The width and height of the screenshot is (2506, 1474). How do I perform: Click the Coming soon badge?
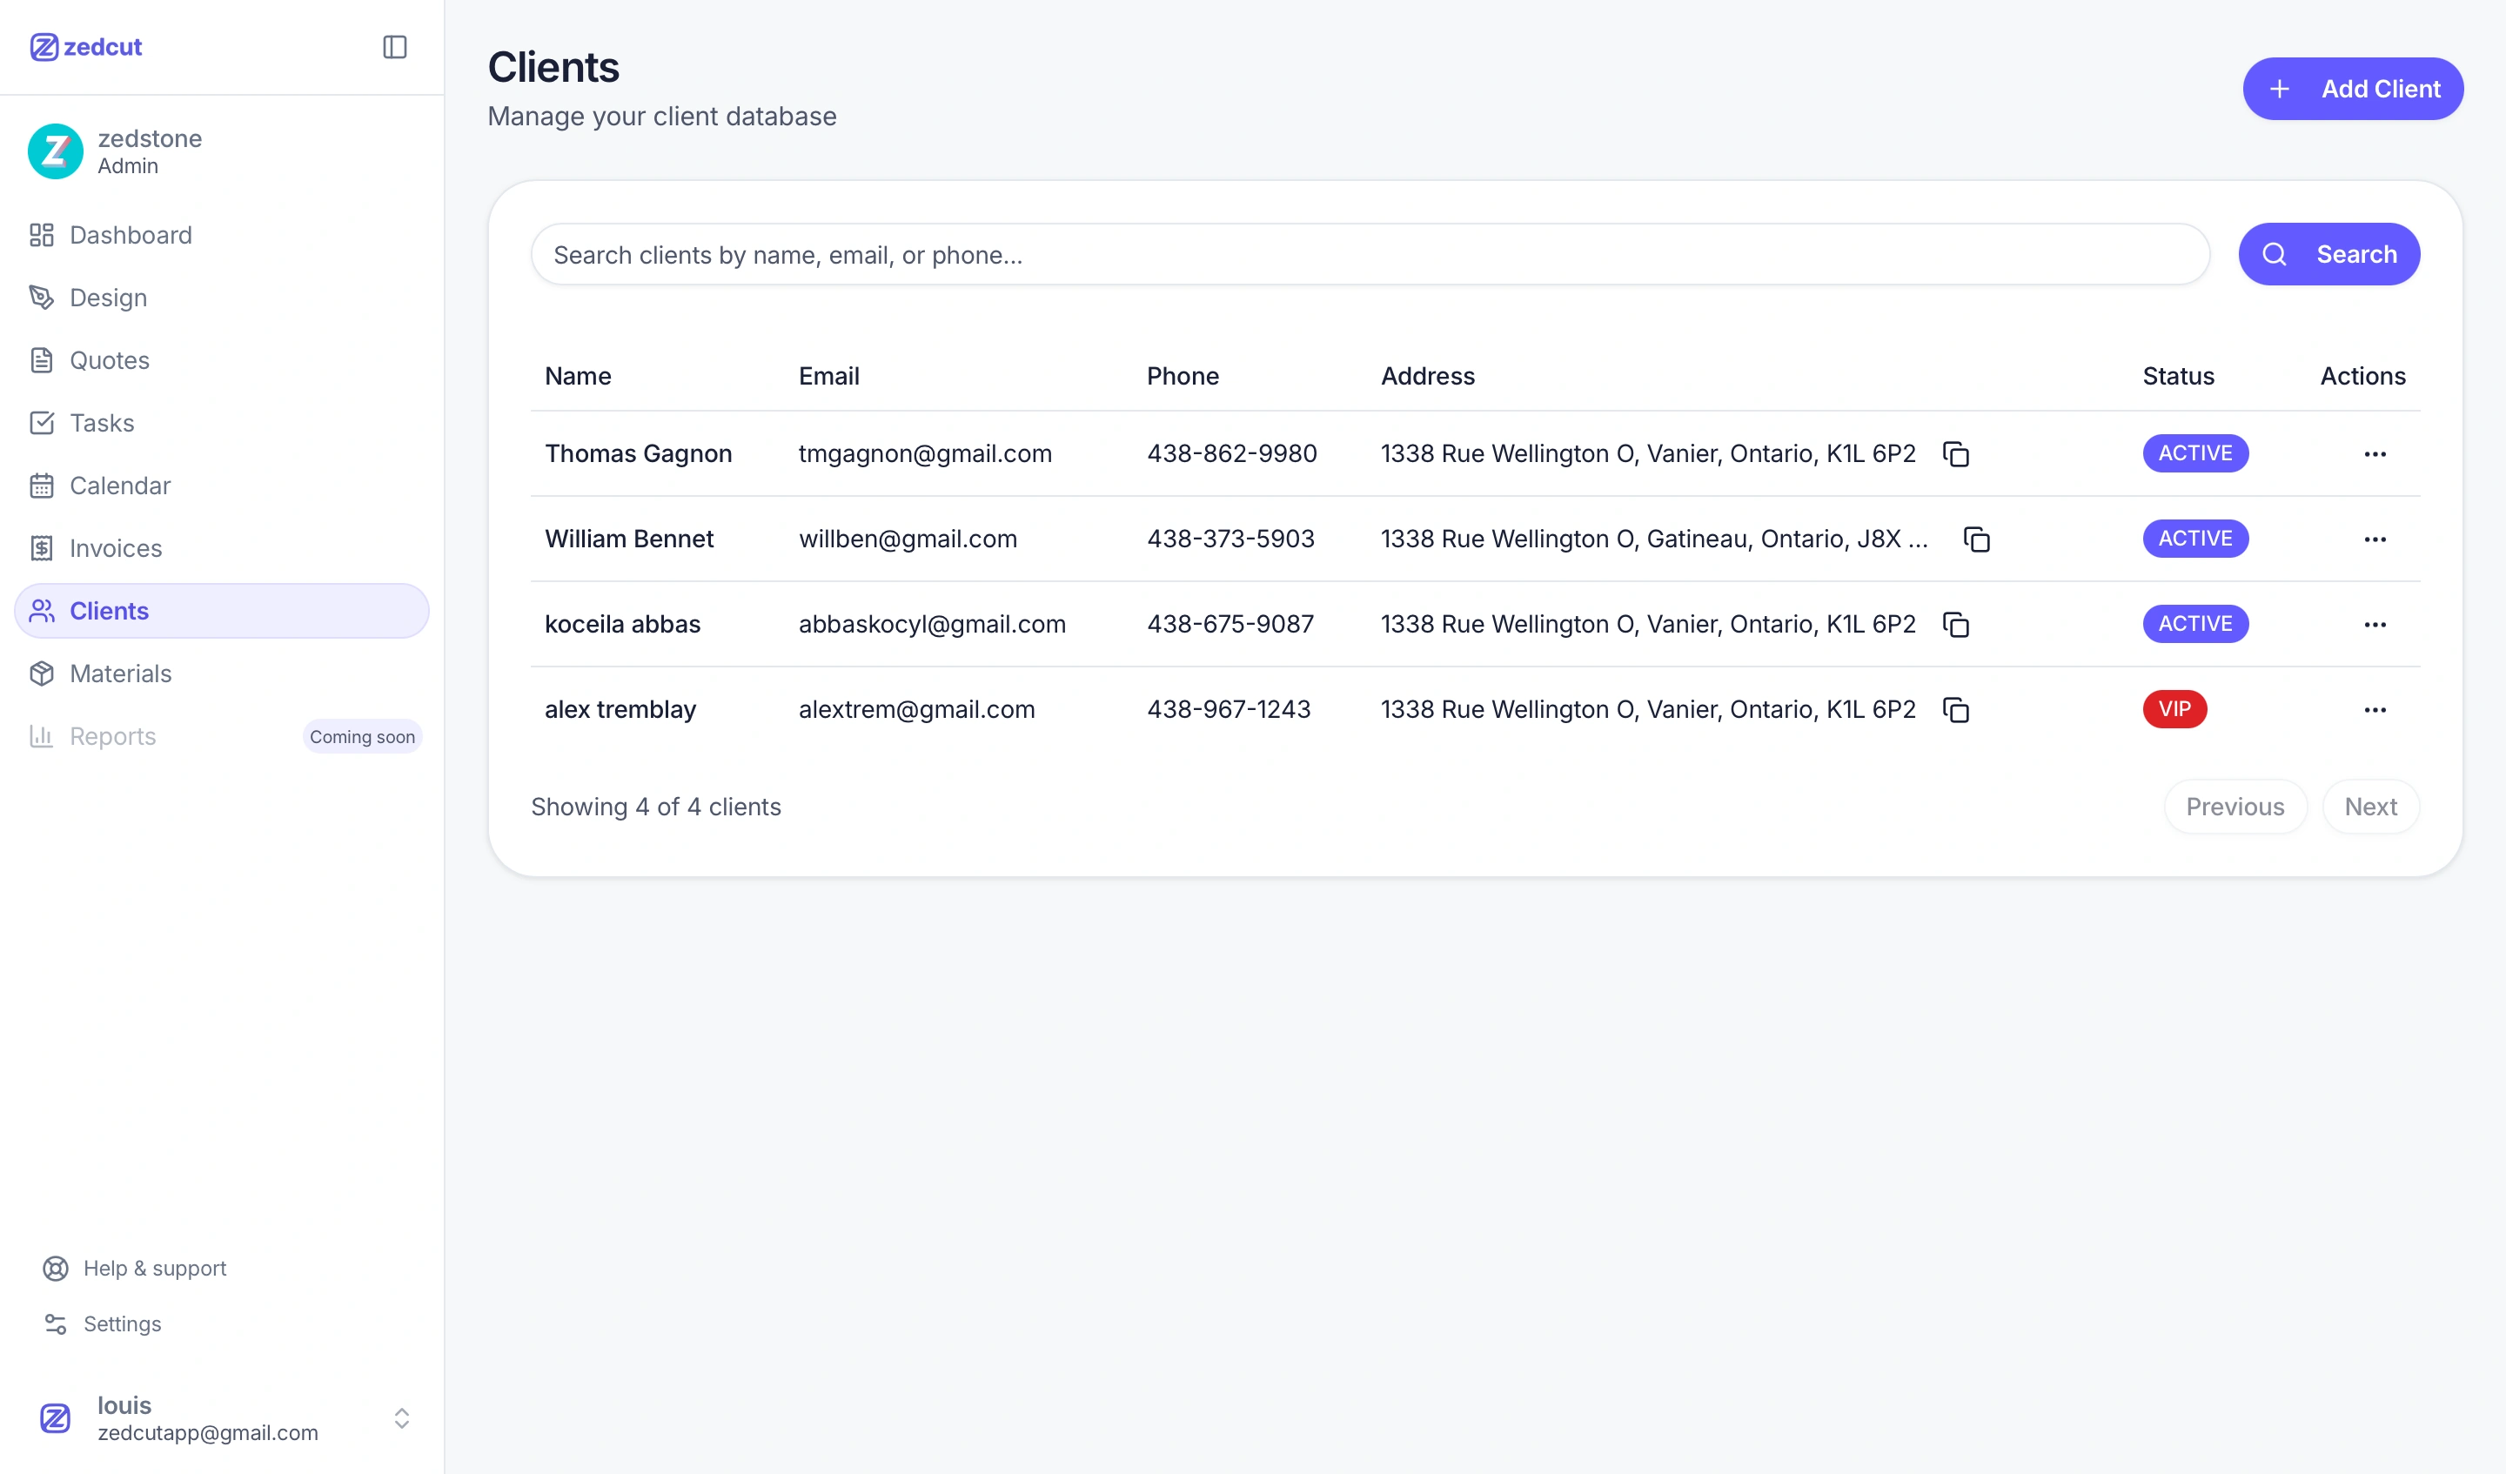tap(362, 737)
